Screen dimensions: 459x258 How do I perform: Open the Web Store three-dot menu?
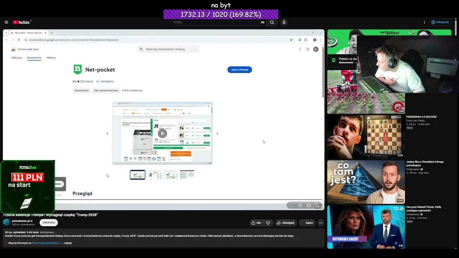click(x=300, y=49)
